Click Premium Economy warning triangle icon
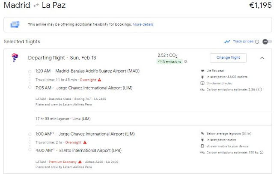274x174 pixels. [80, 162]
